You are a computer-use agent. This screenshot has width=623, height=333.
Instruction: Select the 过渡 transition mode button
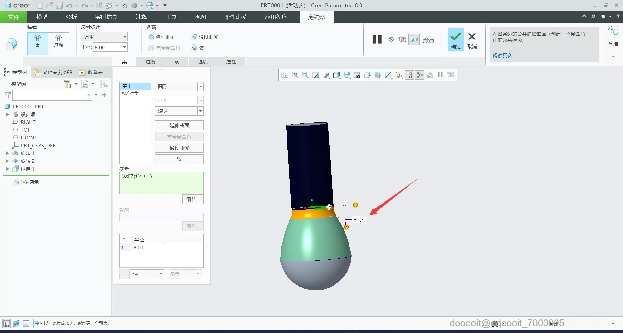(58, 41)
